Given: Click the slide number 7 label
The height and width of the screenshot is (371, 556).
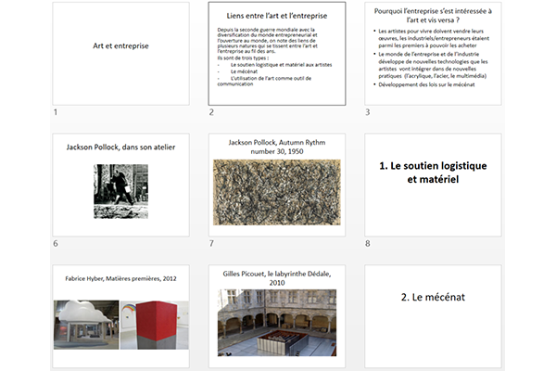Looking at the screenshot, I should tap(211, 244).
